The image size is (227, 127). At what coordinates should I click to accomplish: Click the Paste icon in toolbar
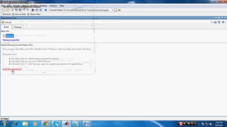point(20,10)
